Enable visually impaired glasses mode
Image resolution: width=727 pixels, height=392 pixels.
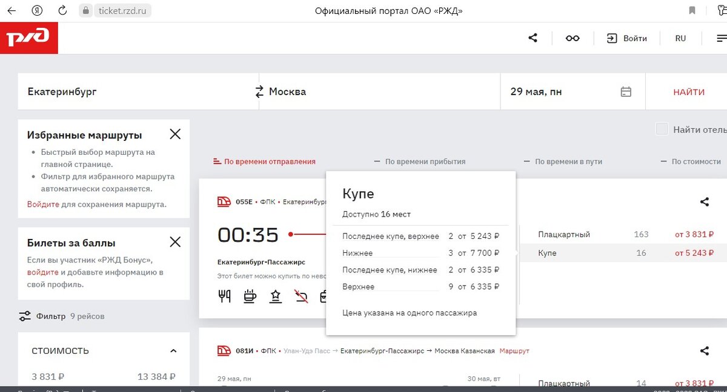pos(573,38)
